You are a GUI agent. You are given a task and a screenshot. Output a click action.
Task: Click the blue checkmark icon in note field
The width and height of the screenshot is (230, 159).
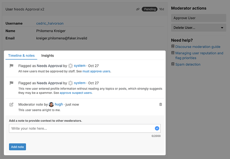pos(157,128)
